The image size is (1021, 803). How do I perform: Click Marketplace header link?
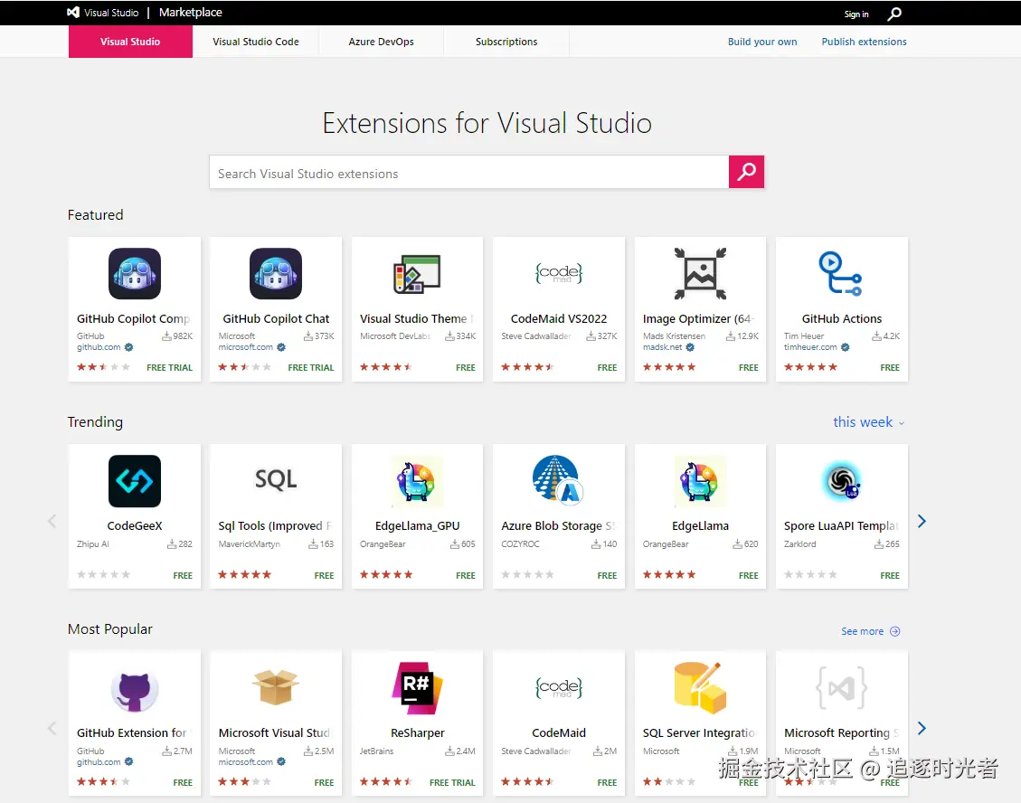tap(190, 13)
